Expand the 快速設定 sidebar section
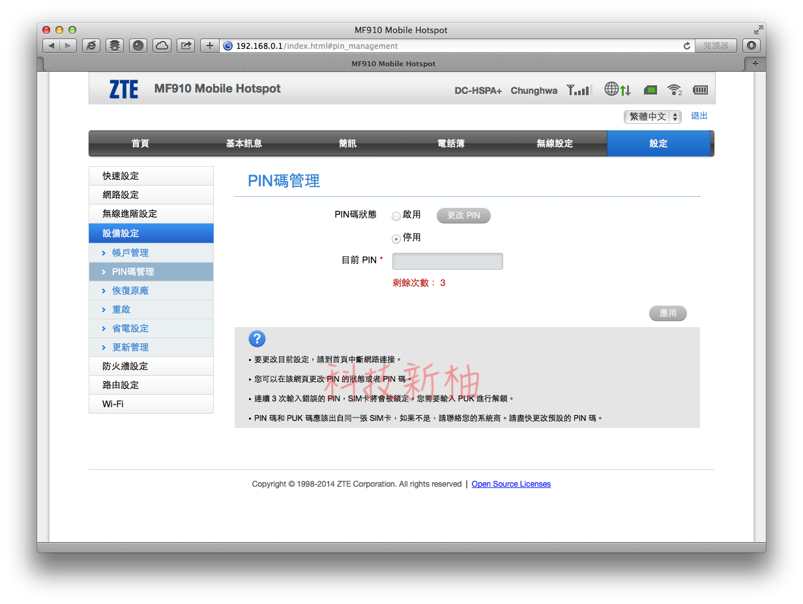The height and width of the screenshot is (604, 803). point(151,176)
